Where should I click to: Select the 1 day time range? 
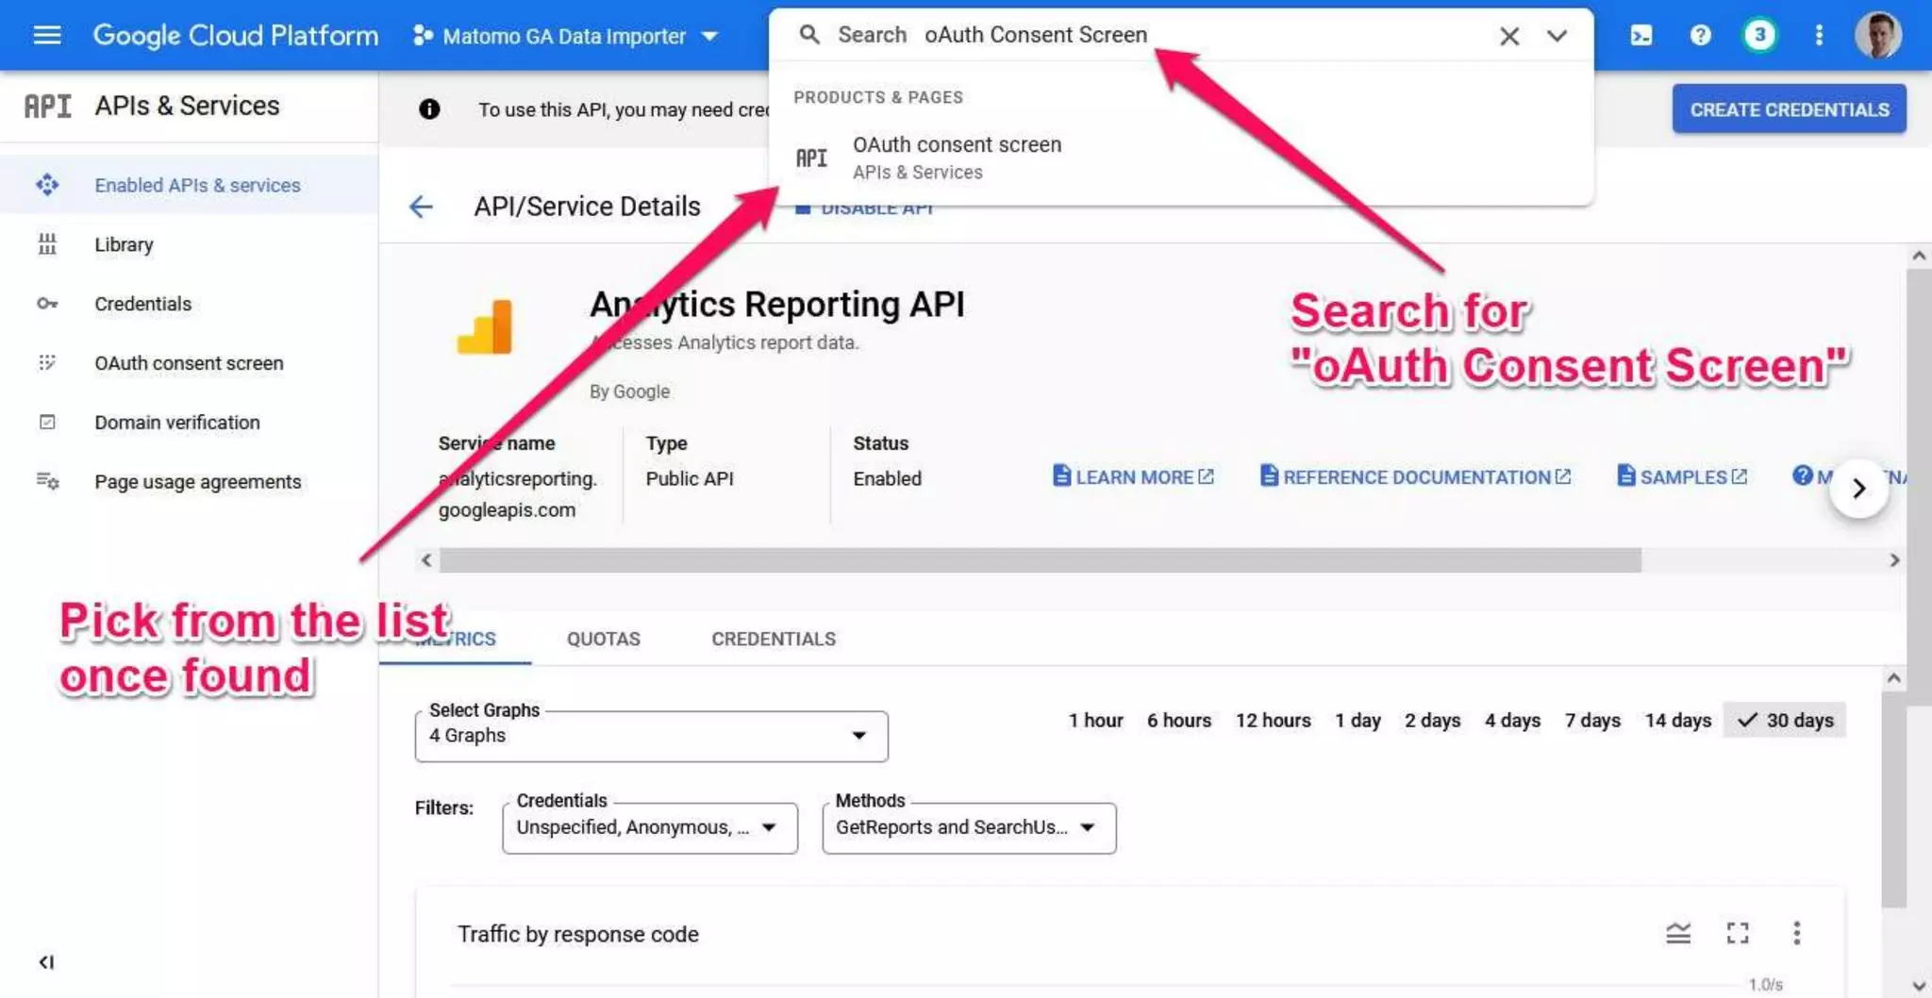1357,721
